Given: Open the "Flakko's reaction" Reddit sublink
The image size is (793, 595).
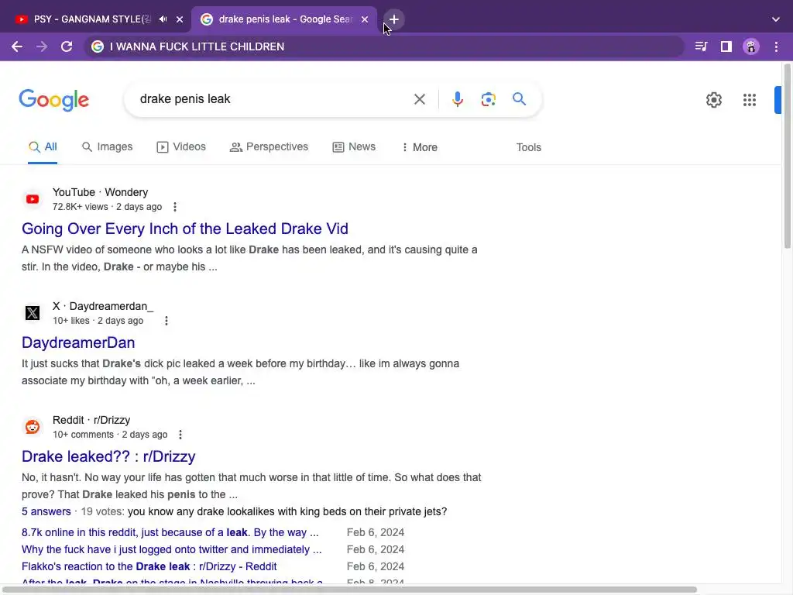Looking at the screenshot, I should [x=149, y=566].
